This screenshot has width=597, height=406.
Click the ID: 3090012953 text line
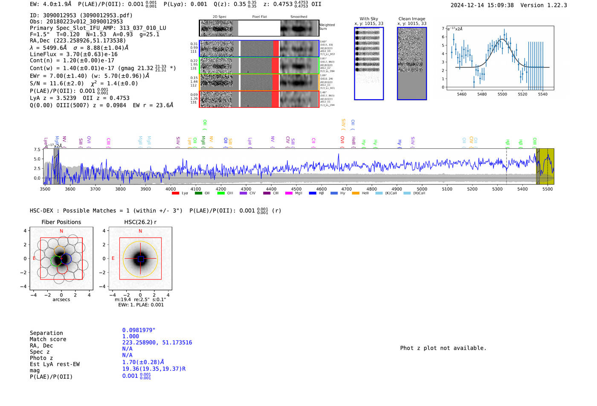81,15
